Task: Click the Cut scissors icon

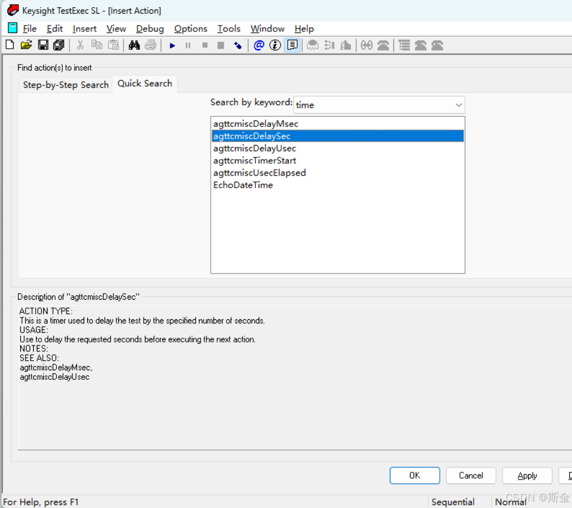Action: (x=80, y=45)
